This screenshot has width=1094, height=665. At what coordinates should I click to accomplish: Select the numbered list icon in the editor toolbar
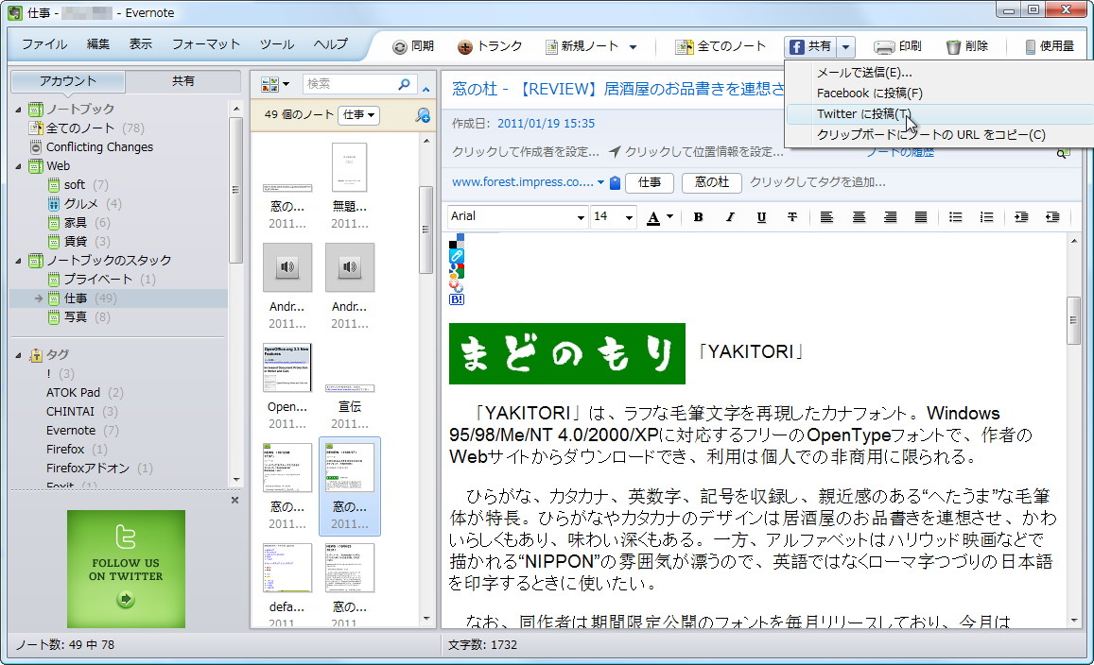[988, 217]
